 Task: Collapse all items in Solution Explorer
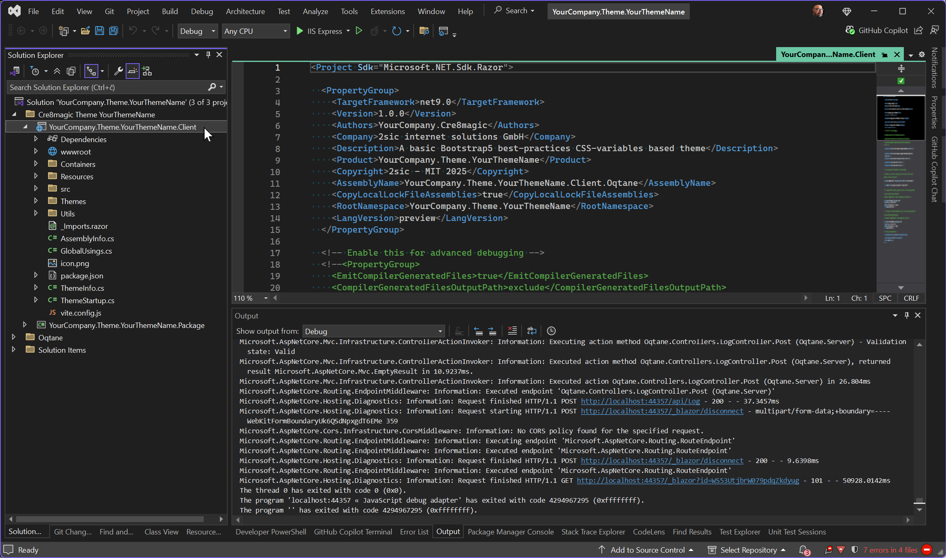pyautogui.click(x=57, y=71)
